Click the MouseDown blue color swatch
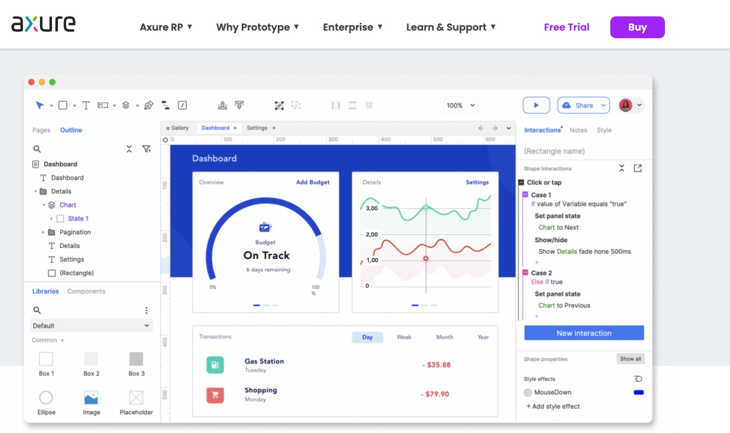Image resolution: width=730 pixels, height=433 pixels. (638, 393)
